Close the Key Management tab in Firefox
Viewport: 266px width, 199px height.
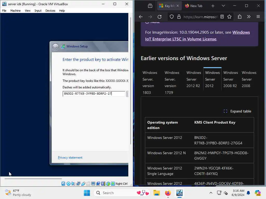click(x=178, y=6)
